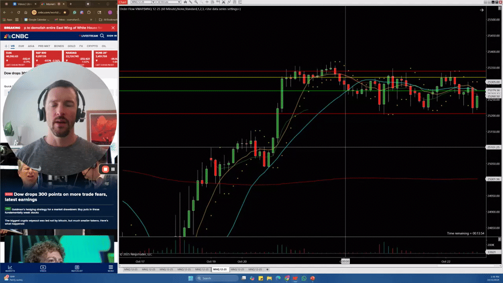The height and width of the screenshot is (283, 503).
Task: Open the All Bookmarks folder
Action: pyautogui.click(x=108, y=20)
